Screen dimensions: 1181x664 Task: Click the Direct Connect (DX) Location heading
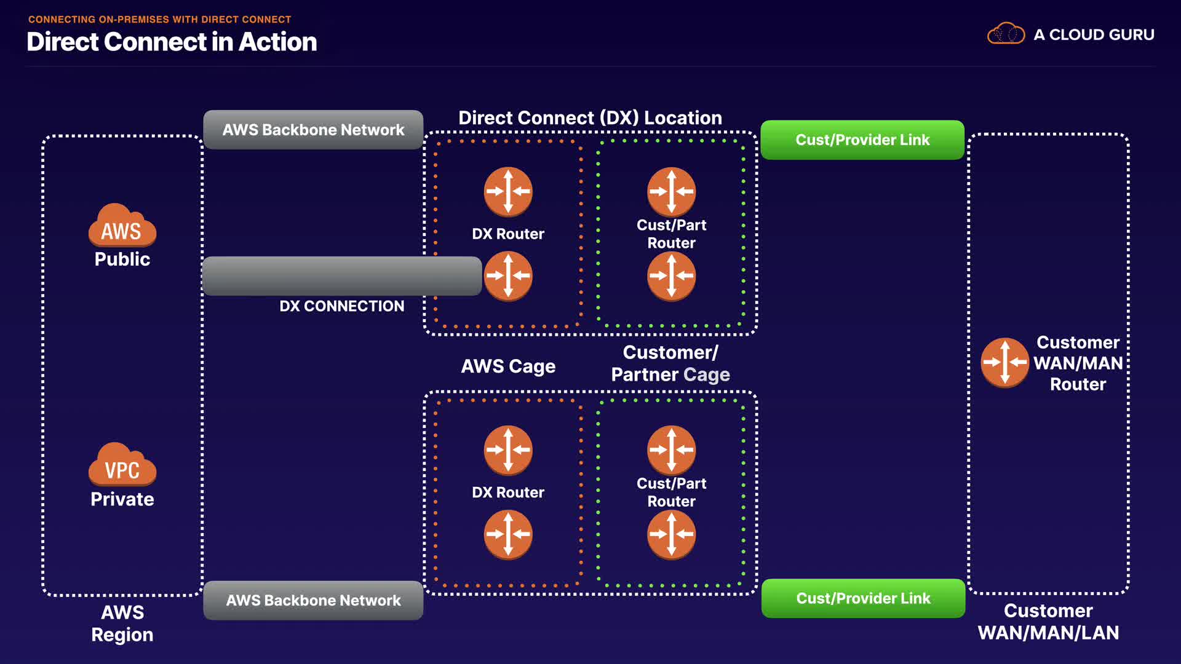tap(590, 117)
